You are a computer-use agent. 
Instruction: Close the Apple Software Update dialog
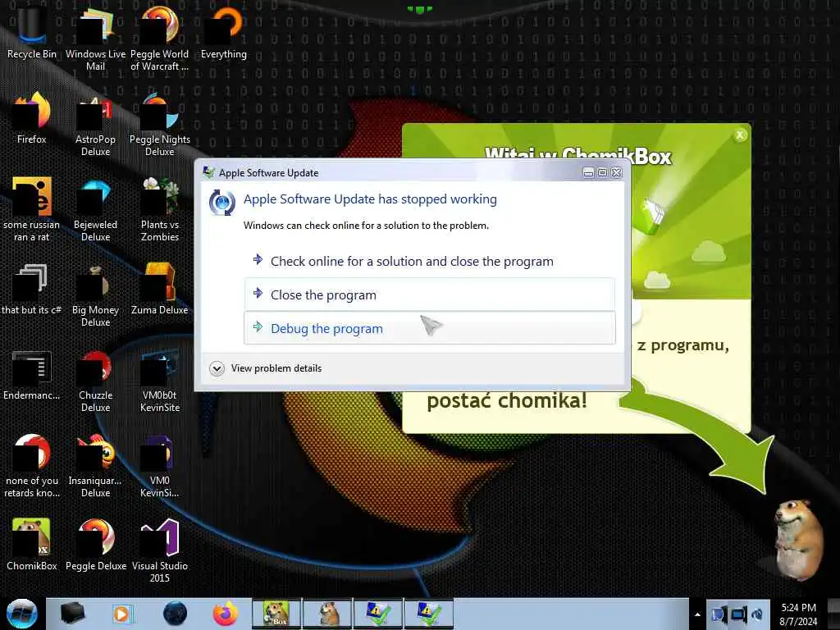(x=617, y=172)
